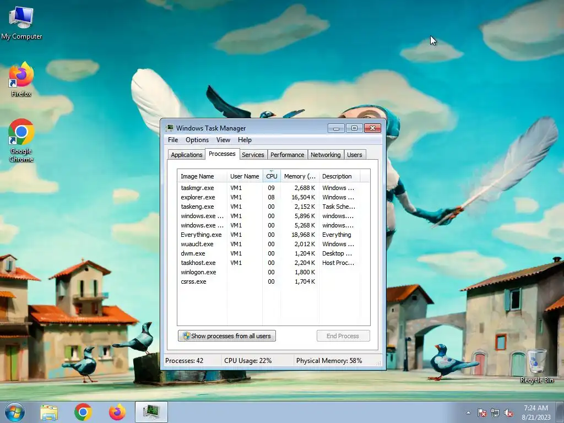Image resolution: width=564 pixels, height=423 pixels.
Task: Sort by Memory column header
Action: click(x=300, y=176)
